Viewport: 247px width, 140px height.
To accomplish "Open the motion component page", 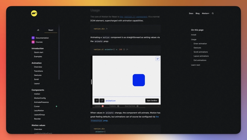I will point(37,94).
